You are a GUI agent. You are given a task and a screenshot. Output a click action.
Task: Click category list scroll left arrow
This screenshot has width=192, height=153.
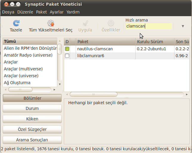(x=5, y=90)
